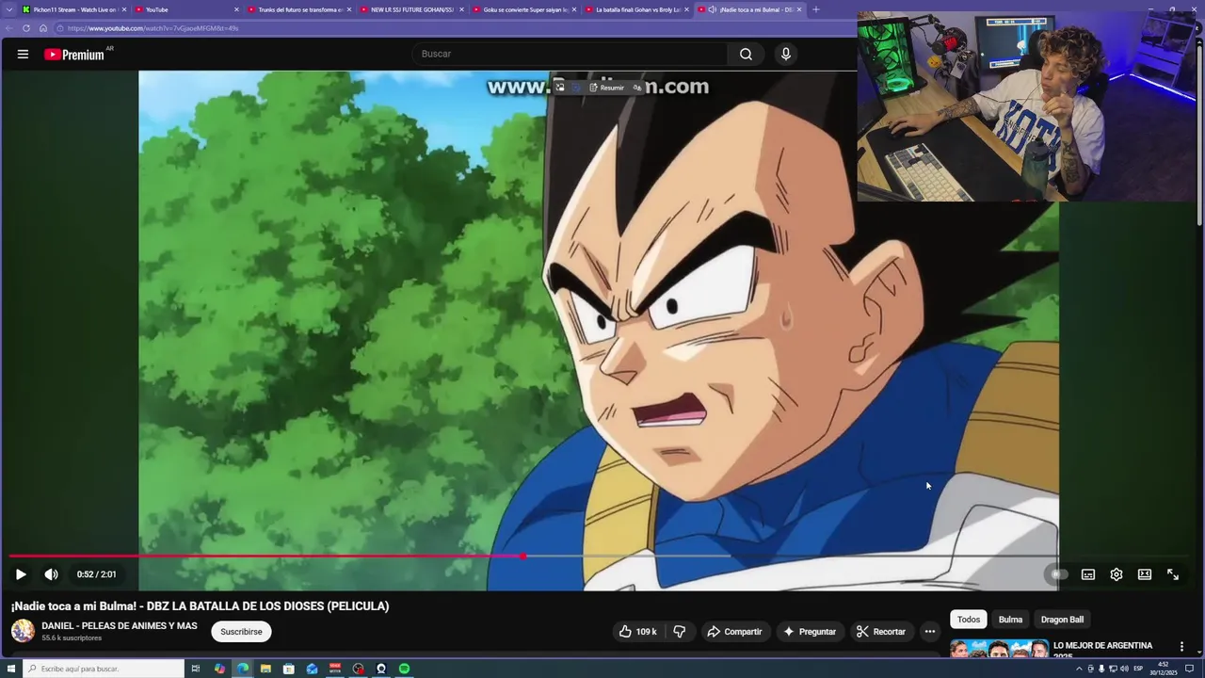Switch to La batalla final Gohan vs Broly tab
Image resolution: width=1205 pixels, height=678 pixels.
(637, 9)
